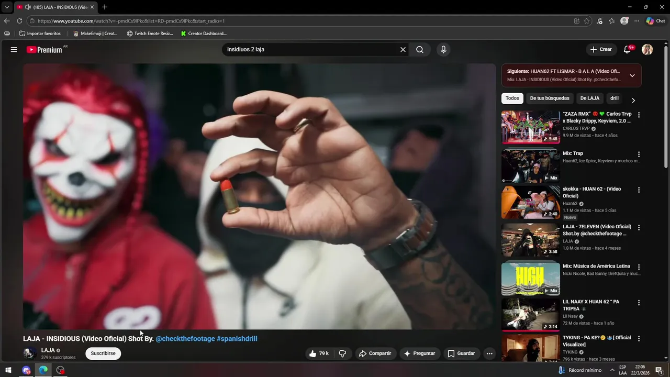Screen dimensions: 670x377
Task: Open the ZAZA RMX video thumbnail
Action: 531,127
